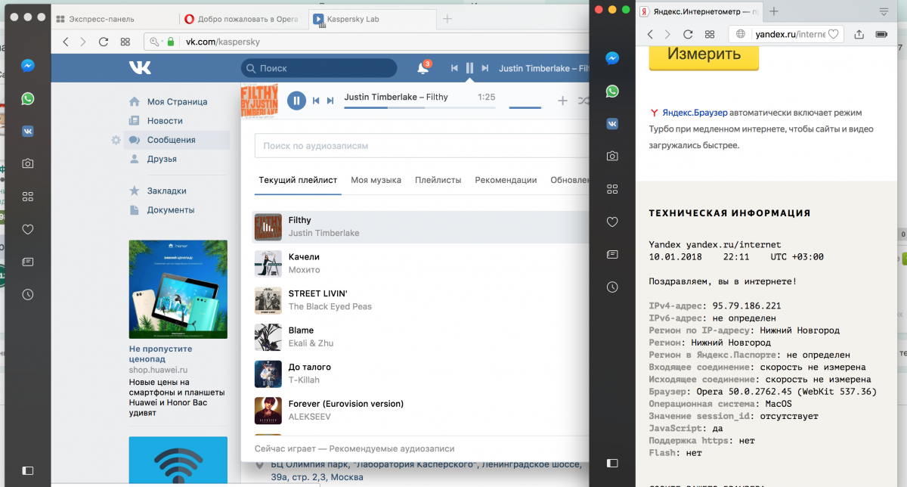Open news panel in Yandex window sidebar
Screen dimensions: 907x487
pyautogui.click(x=612, y=254)
